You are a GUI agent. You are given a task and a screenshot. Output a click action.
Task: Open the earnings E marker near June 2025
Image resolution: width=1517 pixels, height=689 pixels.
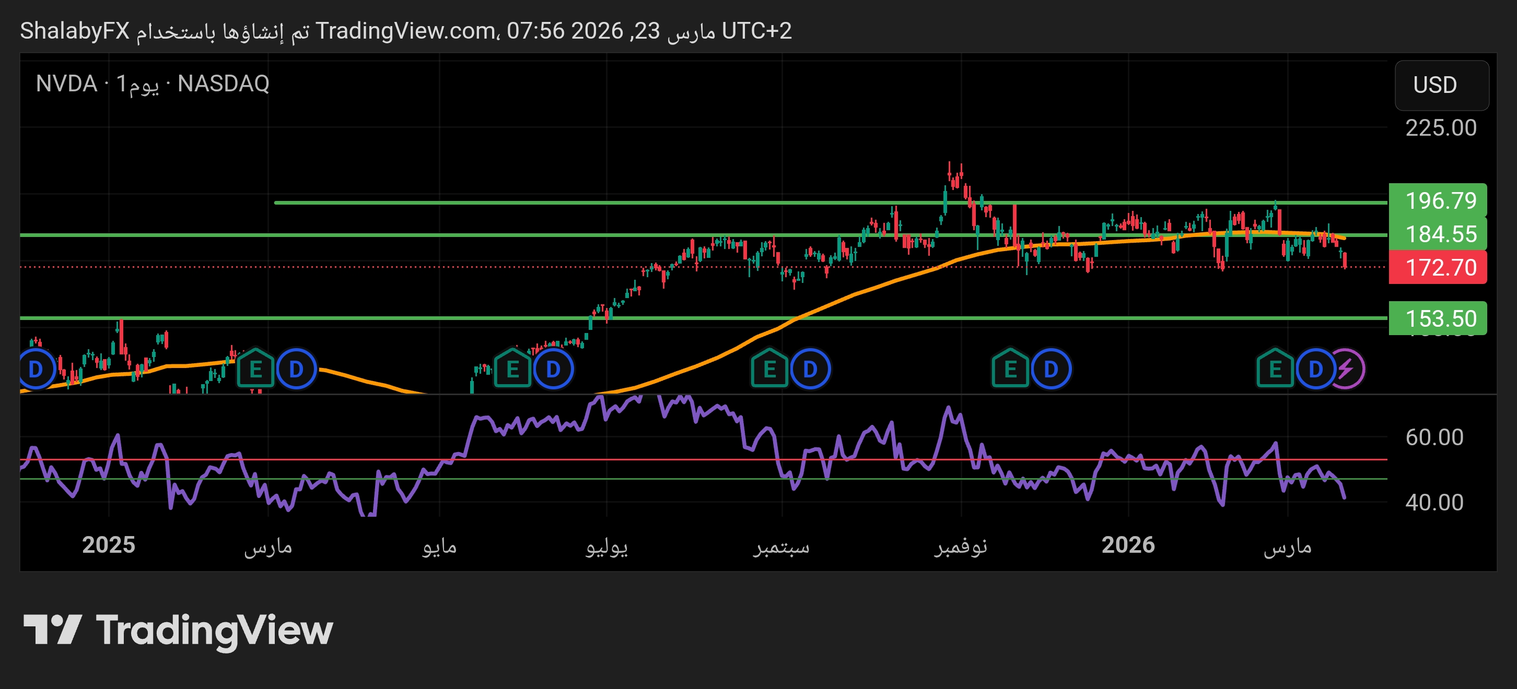pyautogui.click(x=512, y=370)
